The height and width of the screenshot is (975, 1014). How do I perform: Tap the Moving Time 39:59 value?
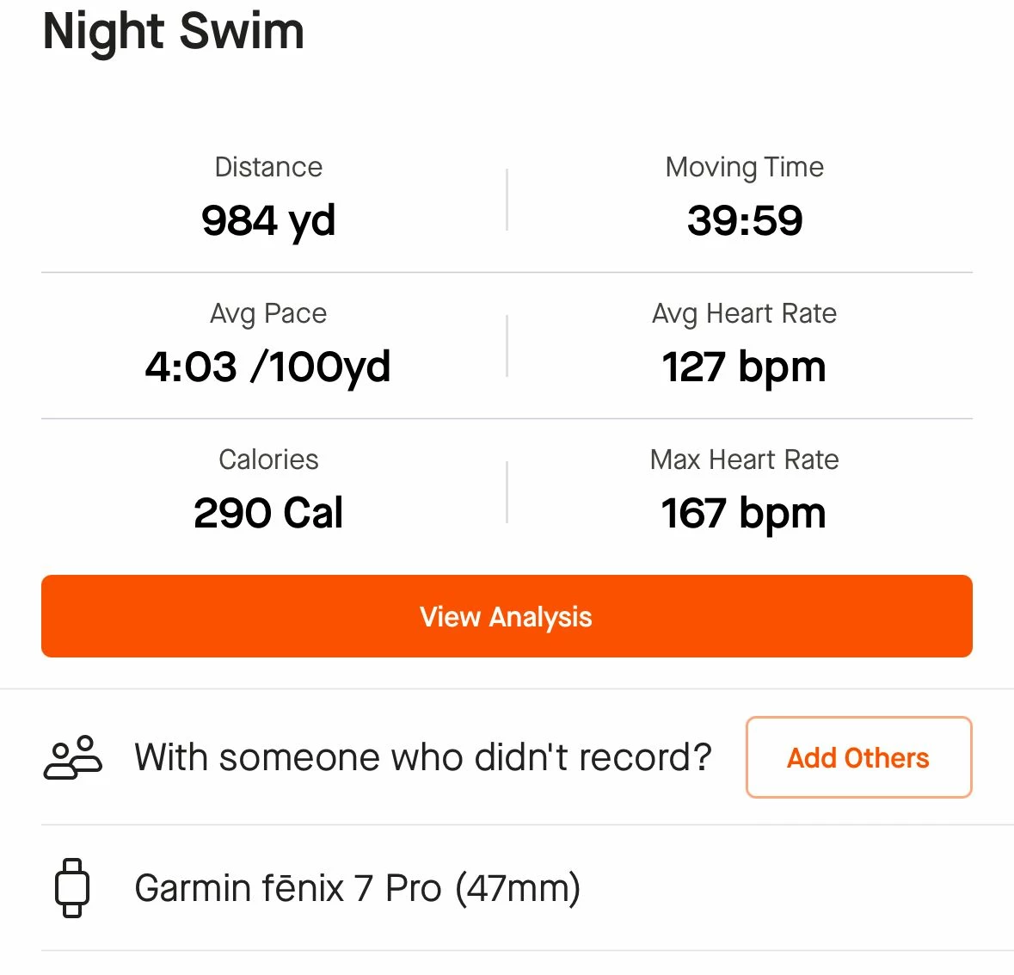click(x=744, y=220)
